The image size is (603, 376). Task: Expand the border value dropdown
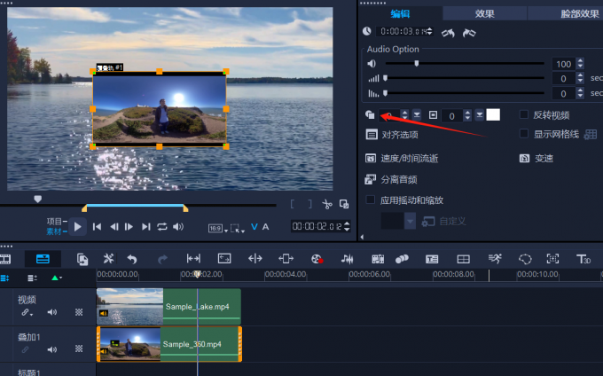479,115
